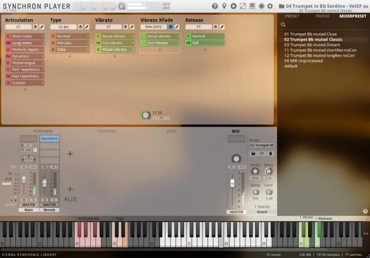Adjust the Main channel volume fader
The width and height of the screenshot is (370, 258).
tap(24, 179)
